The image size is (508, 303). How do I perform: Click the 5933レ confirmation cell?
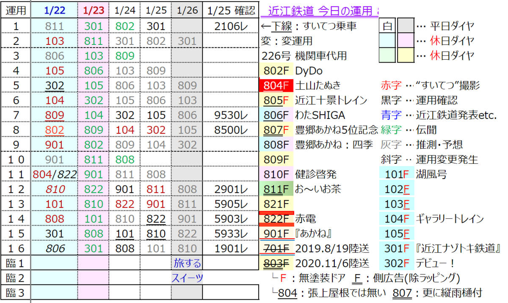231,234
